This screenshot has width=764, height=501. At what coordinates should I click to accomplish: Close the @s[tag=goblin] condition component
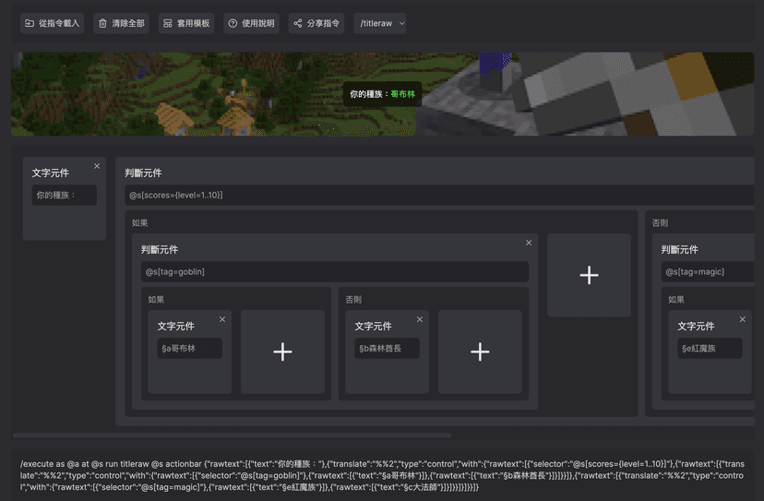coord(529,243)
